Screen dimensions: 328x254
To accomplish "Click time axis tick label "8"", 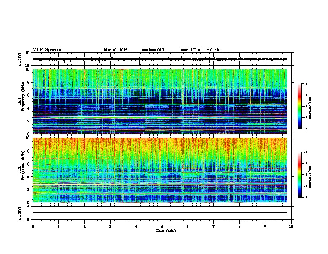I will pos(239,227).
